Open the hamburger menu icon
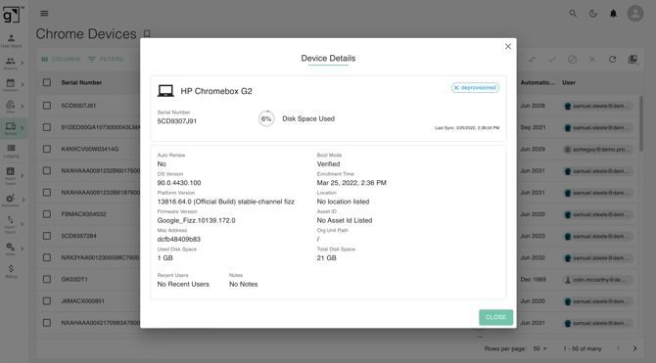 44,14
